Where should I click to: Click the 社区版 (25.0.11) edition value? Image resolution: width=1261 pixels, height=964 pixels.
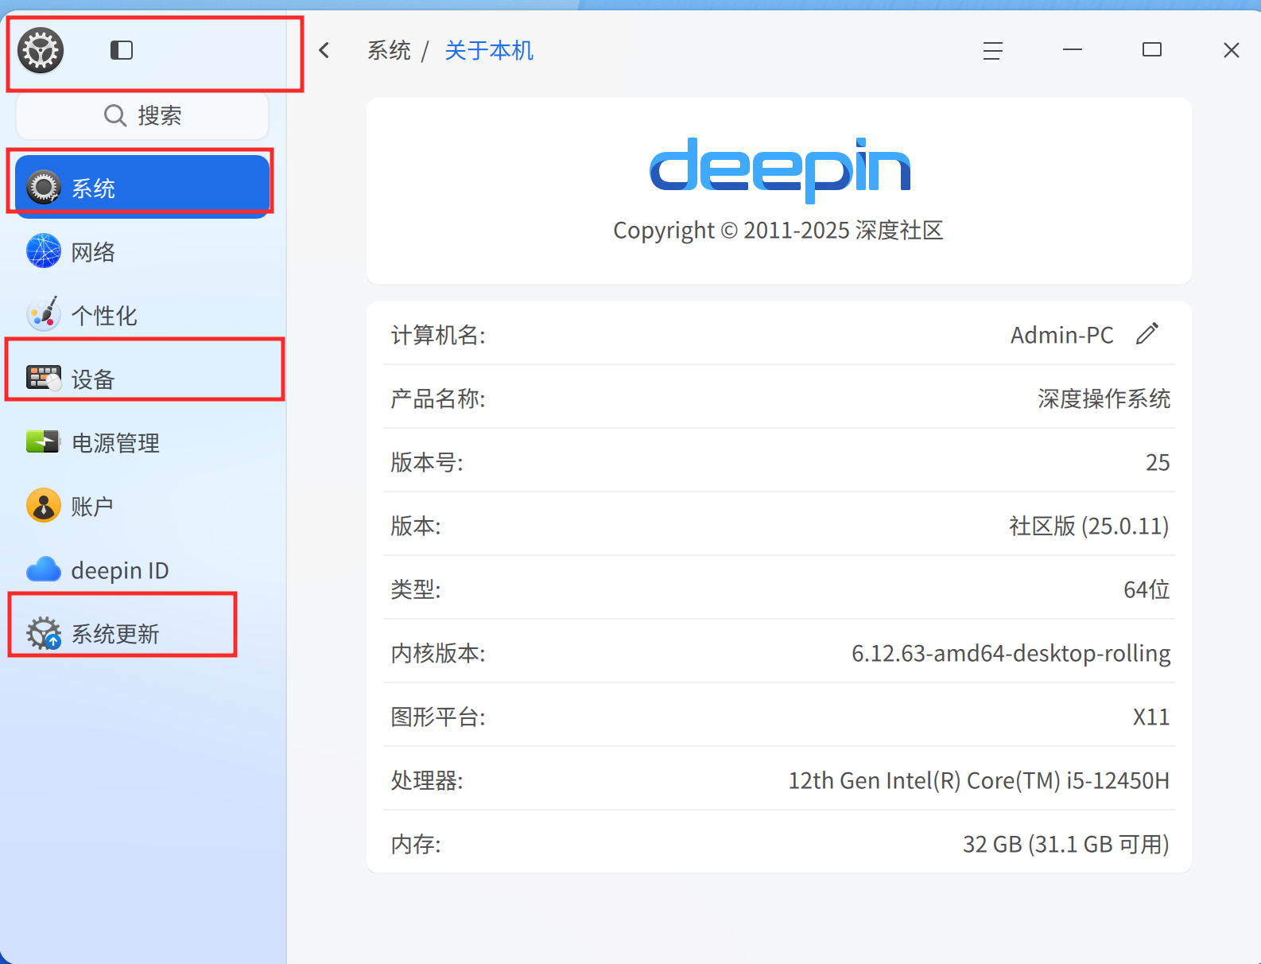pos(1089,526)
